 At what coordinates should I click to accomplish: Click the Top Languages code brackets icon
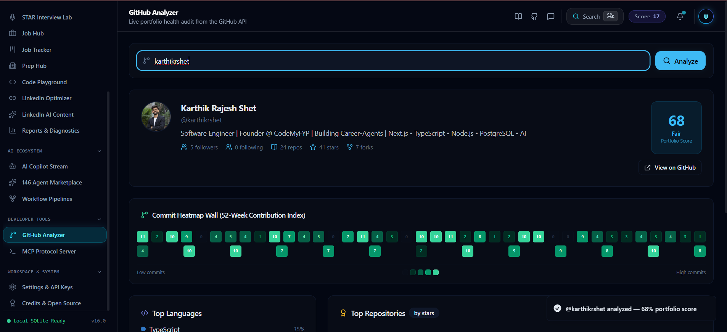(x=145, y=313)
